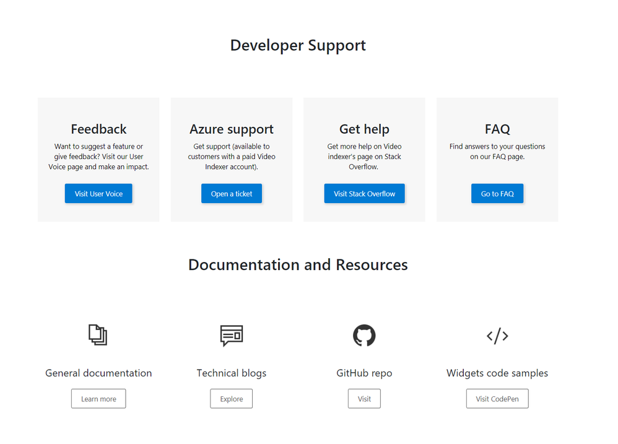The height and width of the screenshot is (444, 618).
Task: Click the GitHub repo label
Action: click(x=364, y=373)
